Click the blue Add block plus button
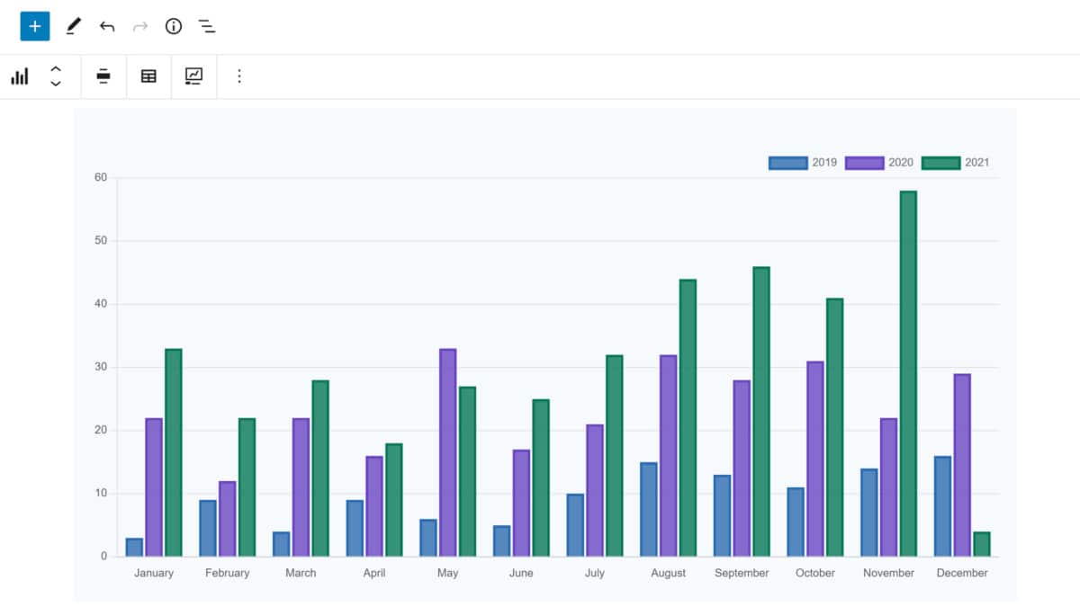The height and width of the screenshot is (607, 1080). pos(35,26)
